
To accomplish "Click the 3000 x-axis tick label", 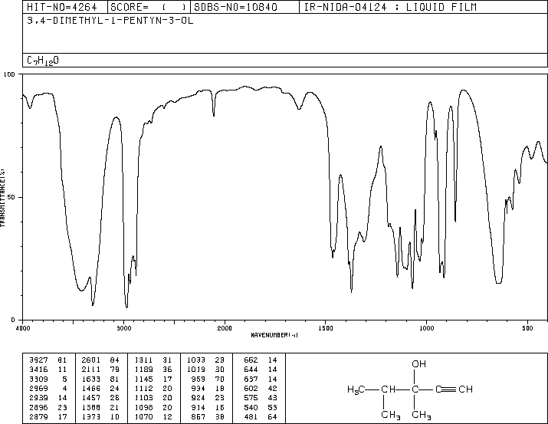I will (123, 328).
